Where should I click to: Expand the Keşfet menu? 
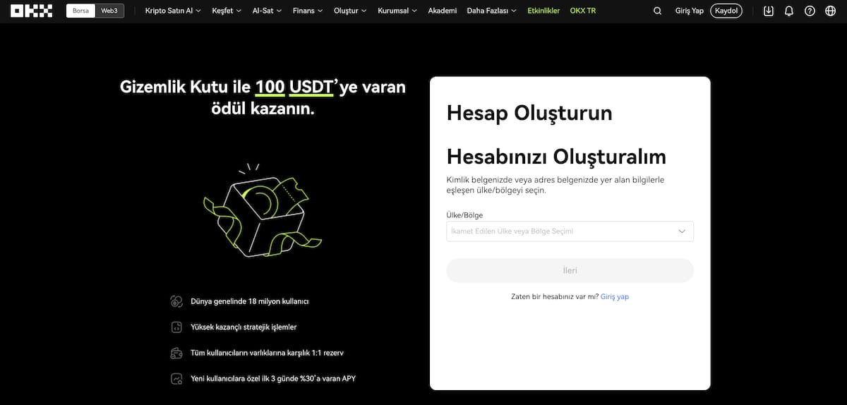pos(227,11)
